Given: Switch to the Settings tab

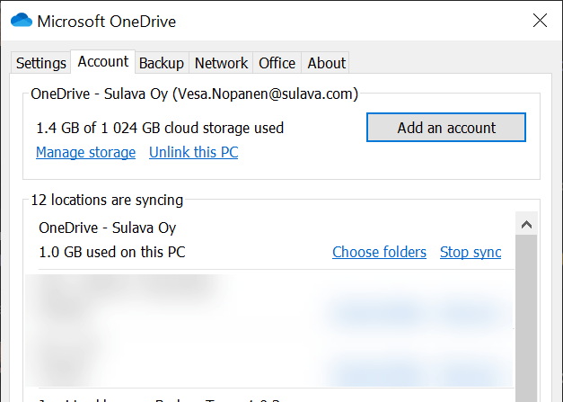Looking at the screenshot, I should 41,63.
